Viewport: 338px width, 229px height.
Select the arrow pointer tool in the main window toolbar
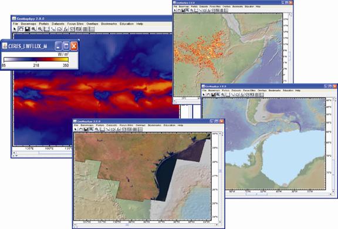point(15,29)
